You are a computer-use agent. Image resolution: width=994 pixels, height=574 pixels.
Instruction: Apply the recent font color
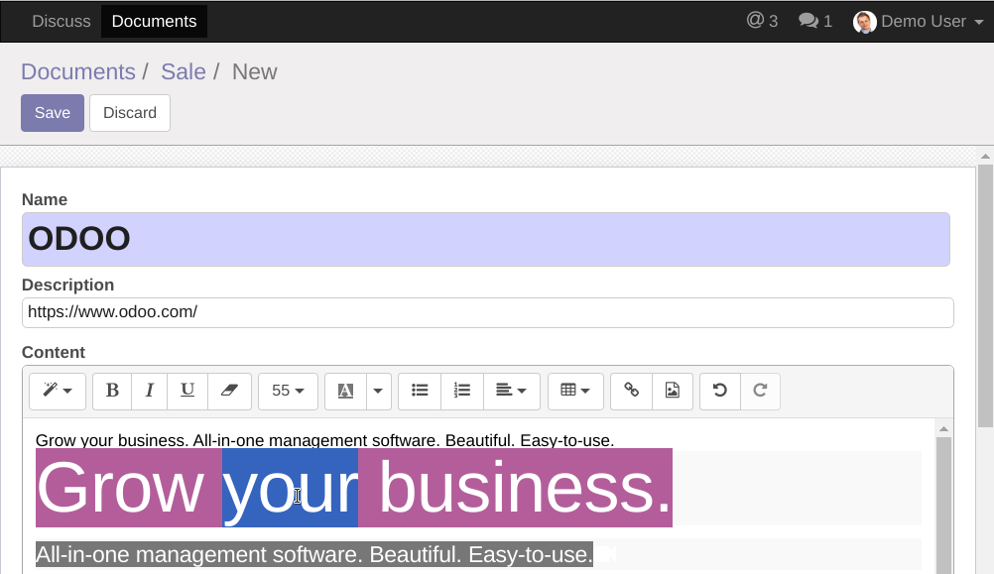pos(345,391)
